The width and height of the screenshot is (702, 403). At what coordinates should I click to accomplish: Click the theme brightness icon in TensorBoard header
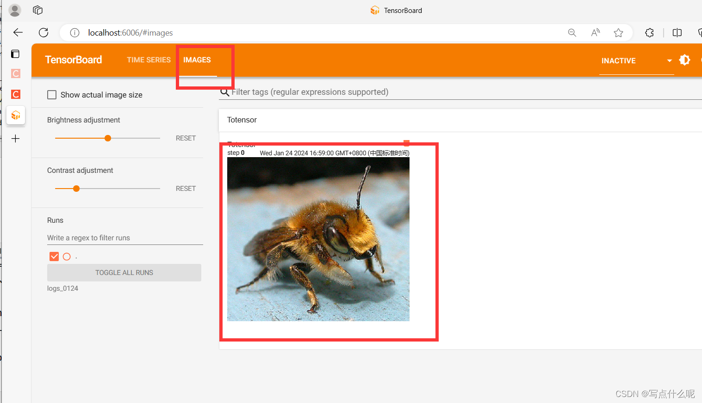pos(685,60)
